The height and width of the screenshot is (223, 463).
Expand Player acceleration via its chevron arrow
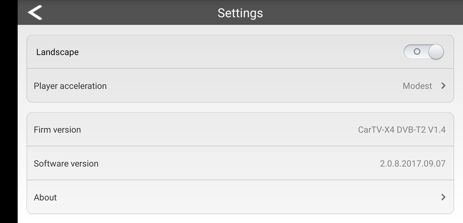tap(443, 86)
